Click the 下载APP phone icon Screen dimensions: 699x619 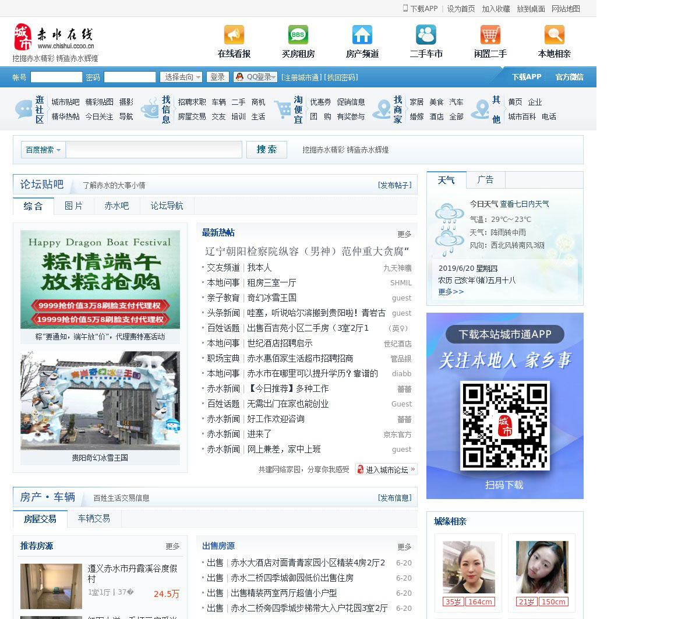pos(405,8)
